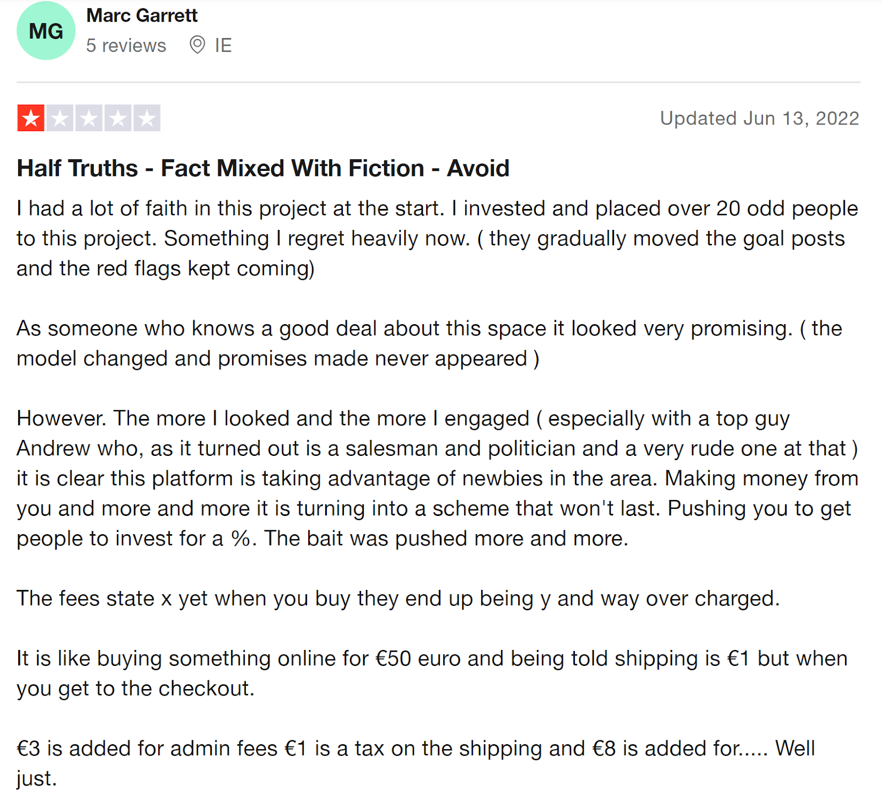The image size is (882, 801).
Task: Open the "Half Truths" review title
Action: tap(263, 168)
